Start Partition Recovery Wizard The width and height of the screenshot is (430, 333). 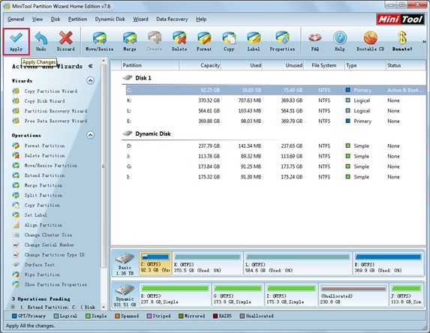click(56, 111)
